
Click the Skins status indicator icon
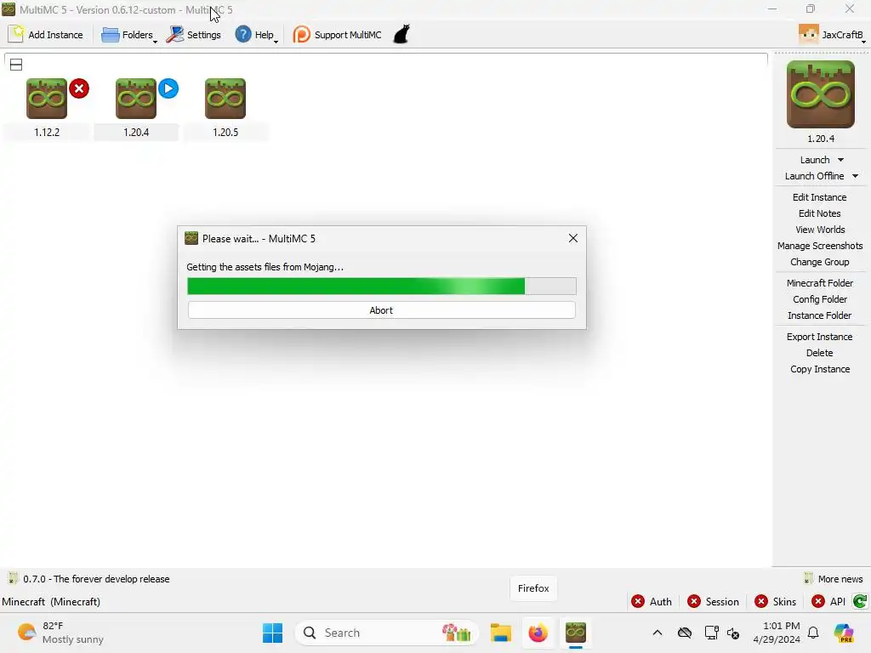[761, 601]
